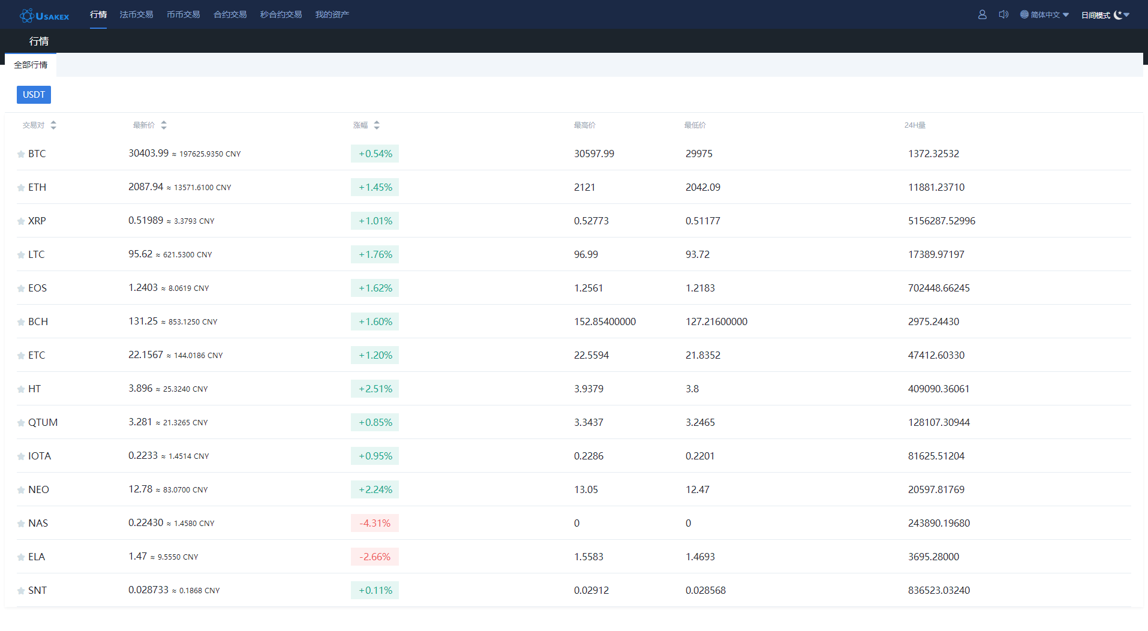
Task: Switch to the 全部行情 tab
Action: [x=31, y=65]
